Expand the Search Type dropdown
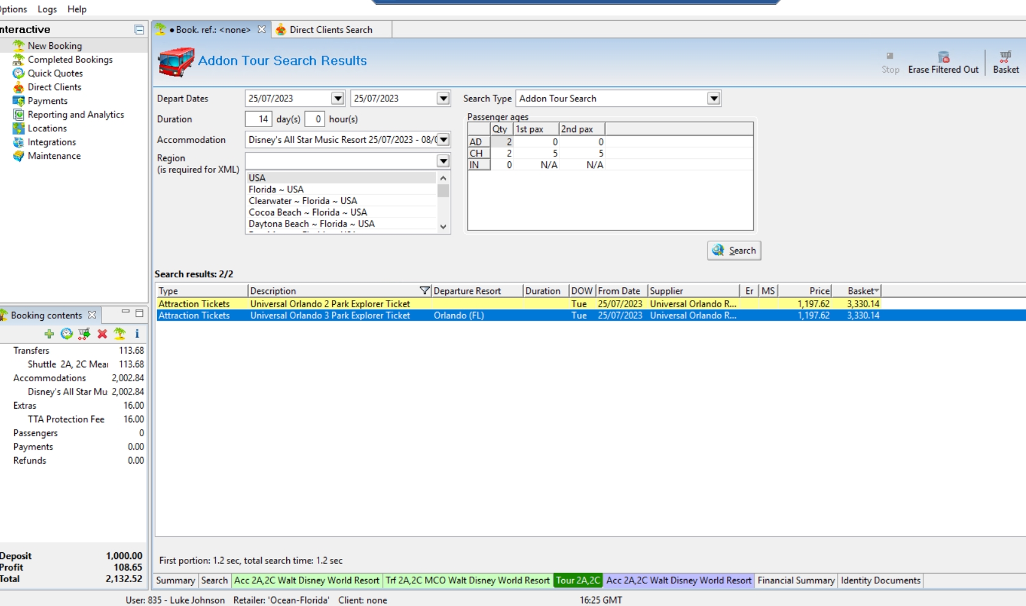 (x=714, y=98)
